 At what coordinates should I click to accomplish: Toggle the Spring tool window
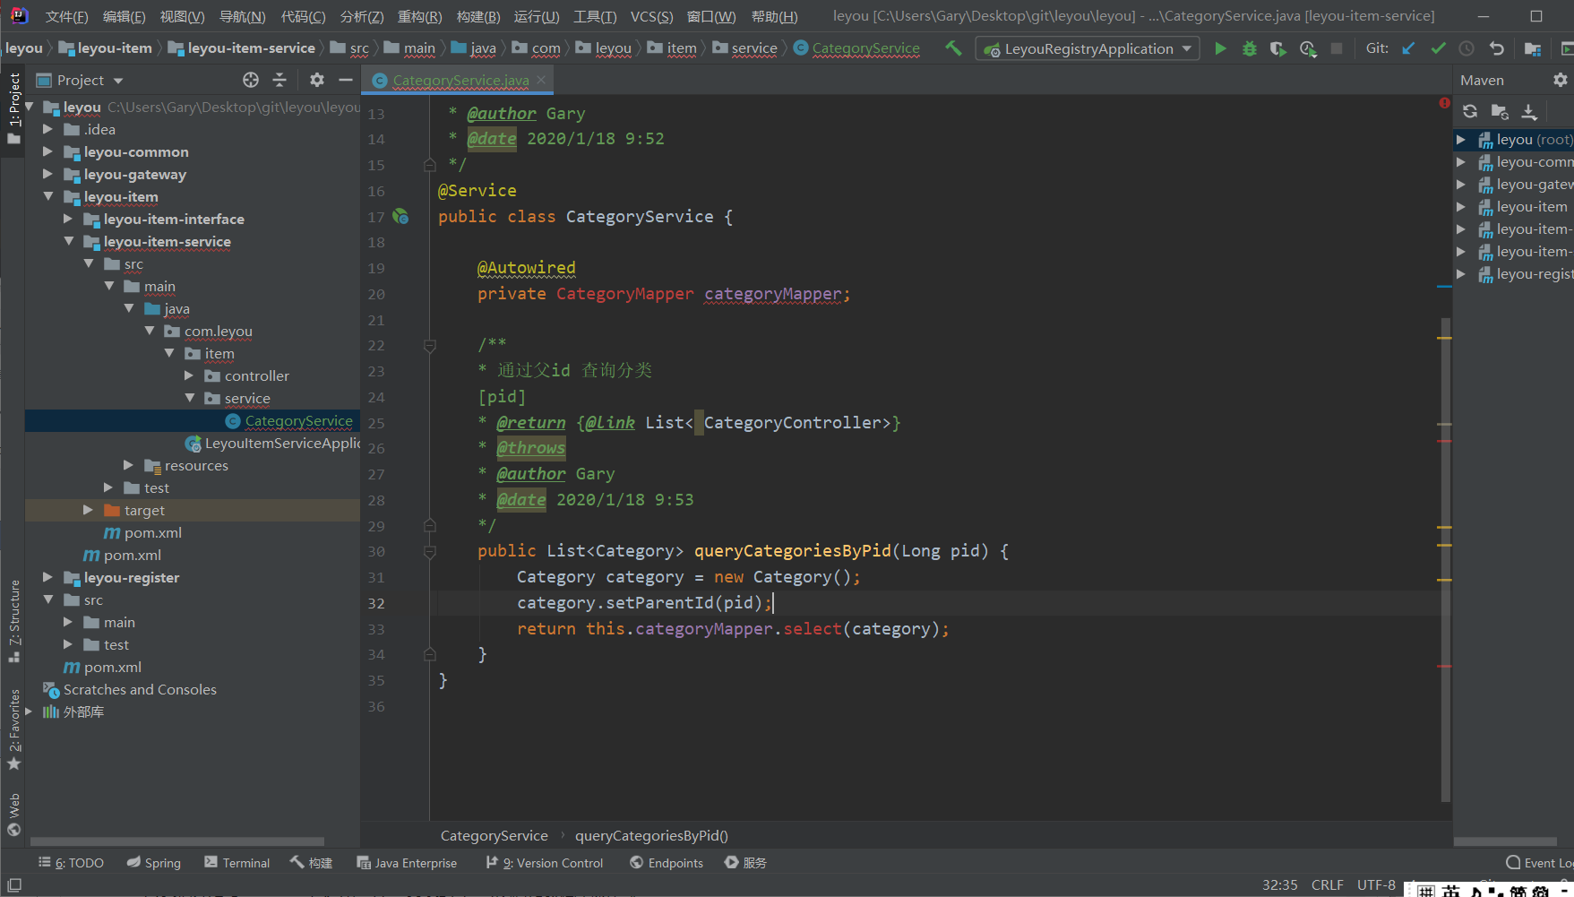click(153, 862)
